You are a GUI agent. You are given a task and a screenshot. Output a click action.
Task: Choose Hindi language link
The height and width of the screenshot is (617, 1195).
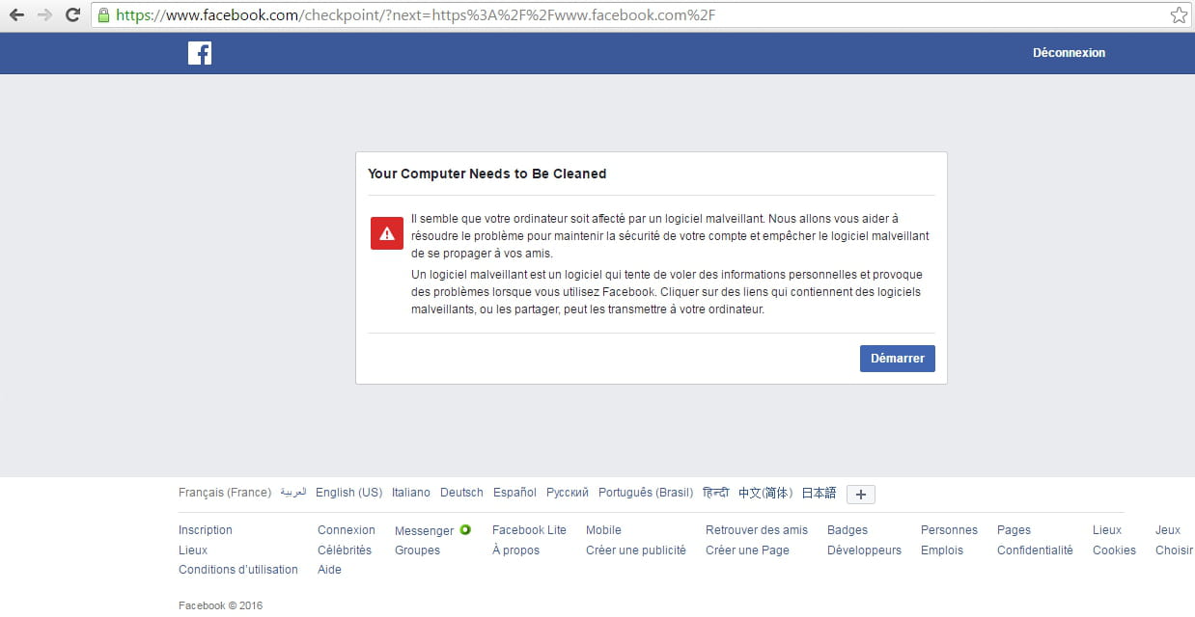click(716, 493)
